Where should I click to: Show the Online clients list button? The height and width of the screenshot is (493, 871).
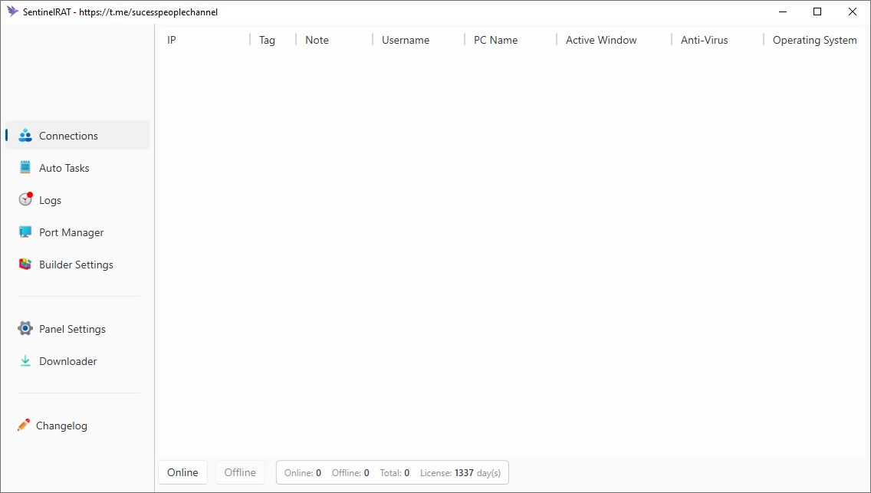pyautogui.click(x=182, y=472)
